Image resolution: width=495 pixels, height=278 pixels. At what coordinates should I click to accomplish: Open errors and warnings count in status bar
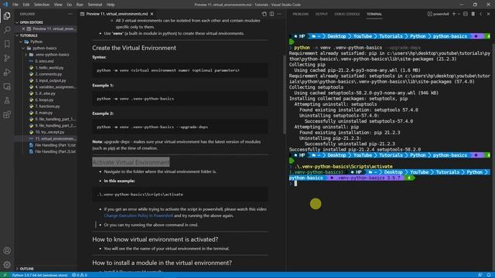[79, 275]
